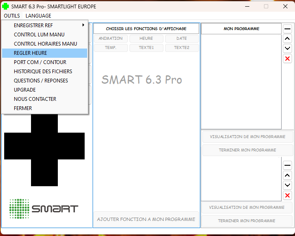Move item down in lower program list
The height and width of the screenshot is (236, 295).
(x=287, y=185)
